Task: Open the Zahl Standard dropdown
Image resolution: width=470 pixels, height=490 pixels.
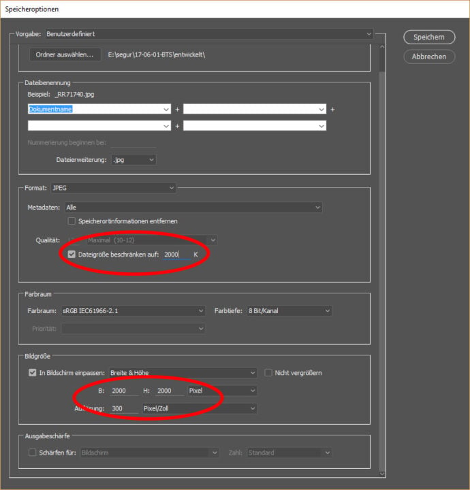Action: (289, 453)
